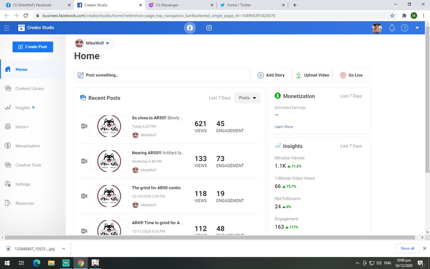Click the Net Followers 24 value

[278, 207]
